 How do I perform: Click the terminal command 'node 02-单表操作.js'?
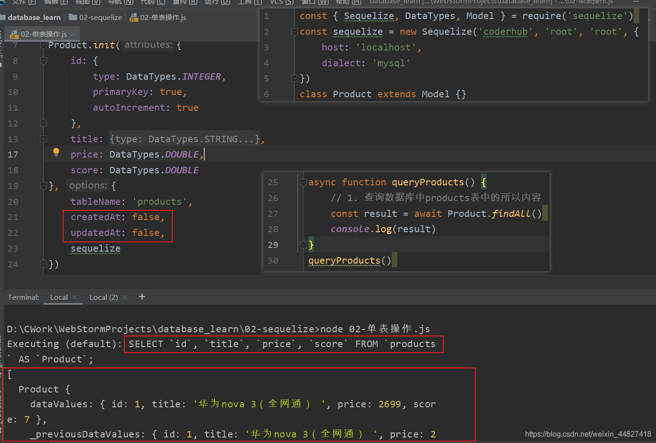[x=375, y=329]
